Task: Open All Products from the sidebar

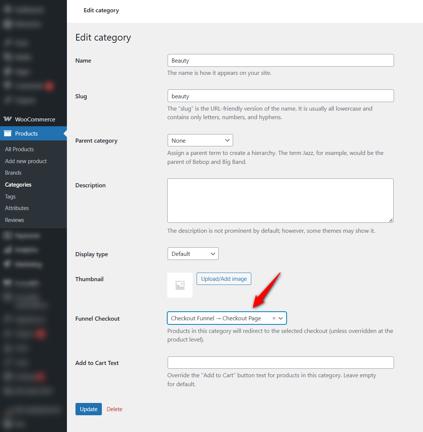Action: tap(19, 149)
